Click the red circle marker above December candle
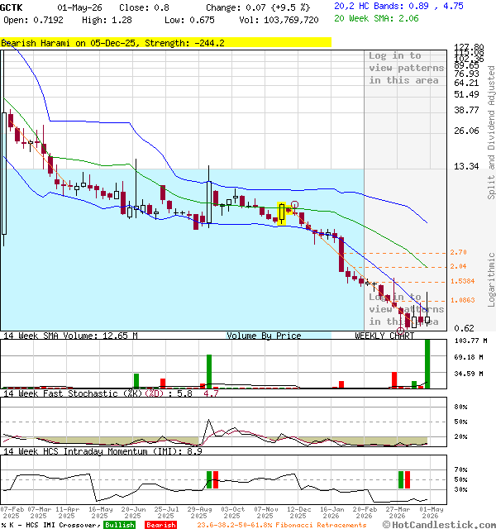 (x=294, y=204)
